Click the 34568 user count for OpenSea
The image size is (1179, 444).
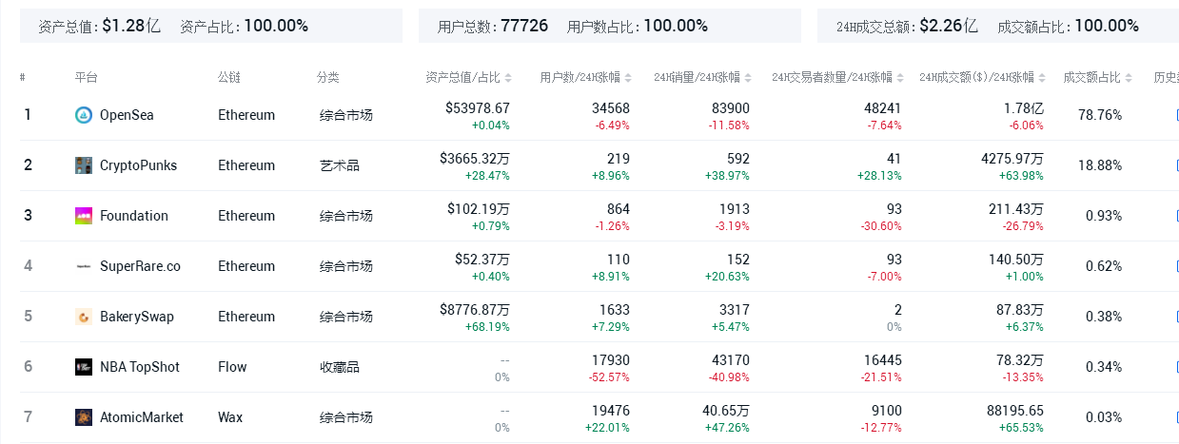pos(610,108)
